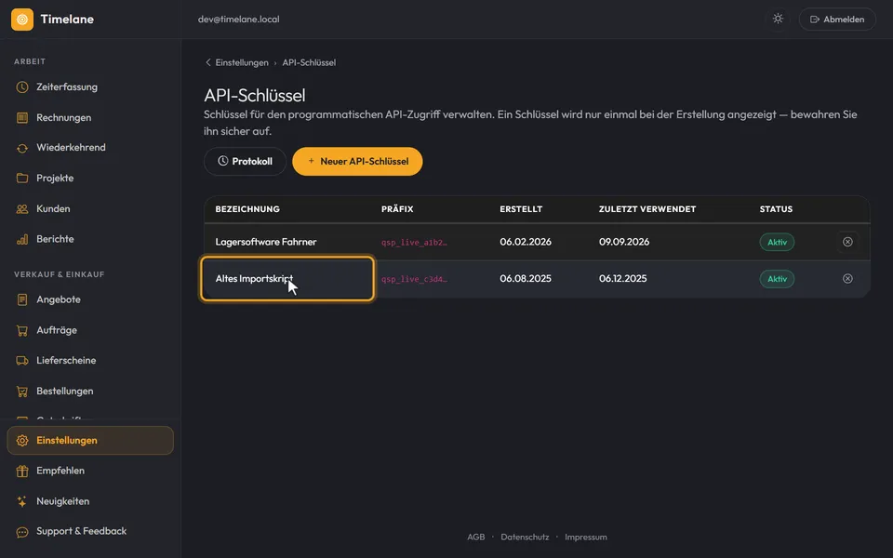Viewport: 893px width, 558px height.
Task: Open the AGB footer link
Action: pos(475,537)
